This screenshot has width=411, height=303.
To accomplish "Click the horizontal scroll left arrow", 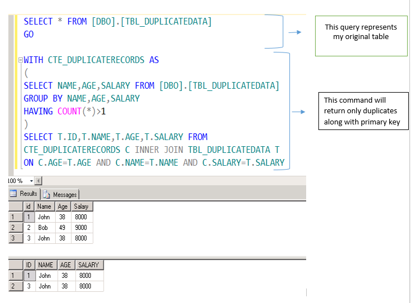I will pyautogui.click(x=38, y=181).
